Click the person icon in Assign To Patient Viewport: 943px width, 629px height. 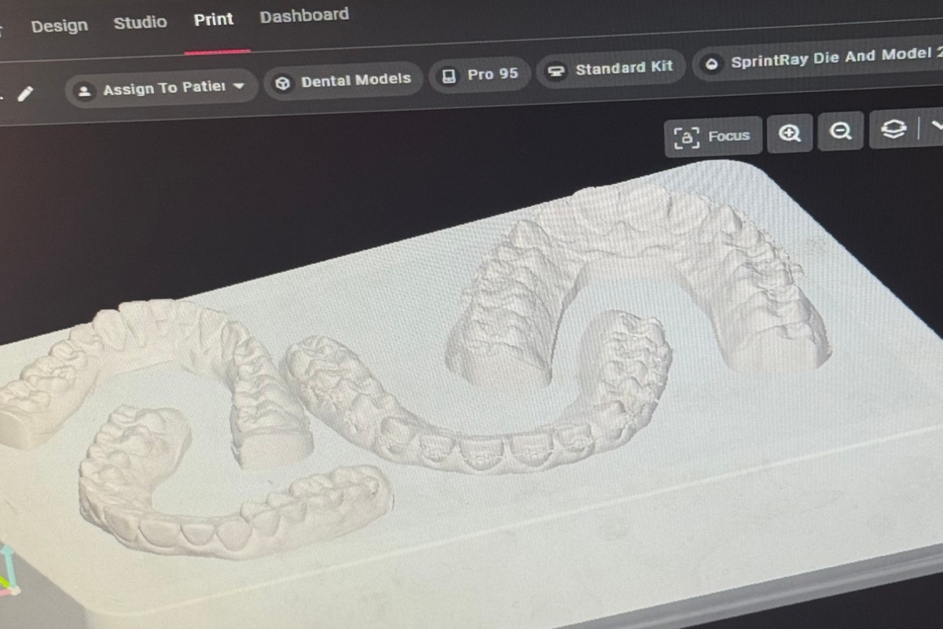click(x=83, y=91)
